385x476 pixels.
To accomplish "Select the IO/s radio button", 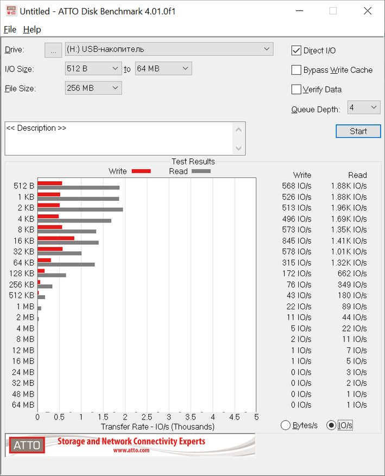I will coord(331,426).
